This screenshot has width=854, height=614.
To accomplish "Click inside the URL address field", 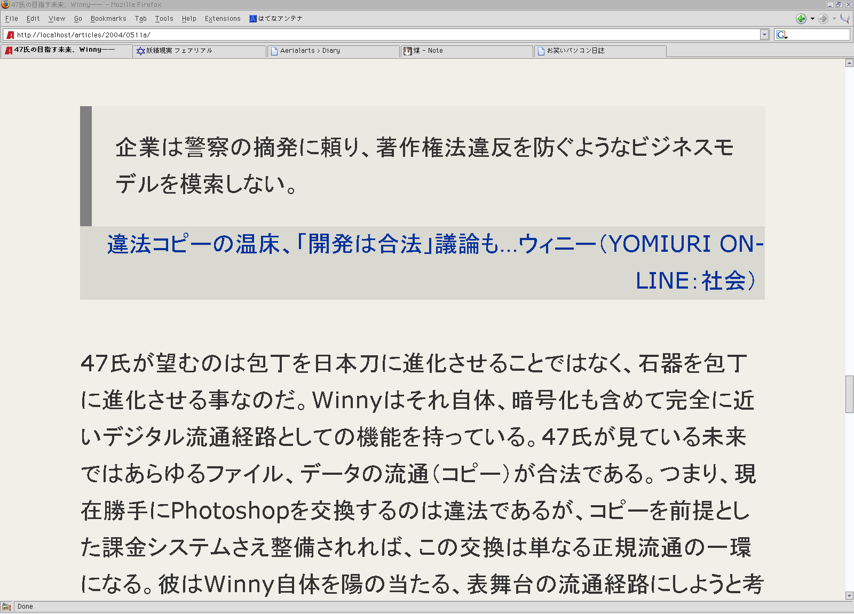I will pyautogui.click(x=374, y=35).
